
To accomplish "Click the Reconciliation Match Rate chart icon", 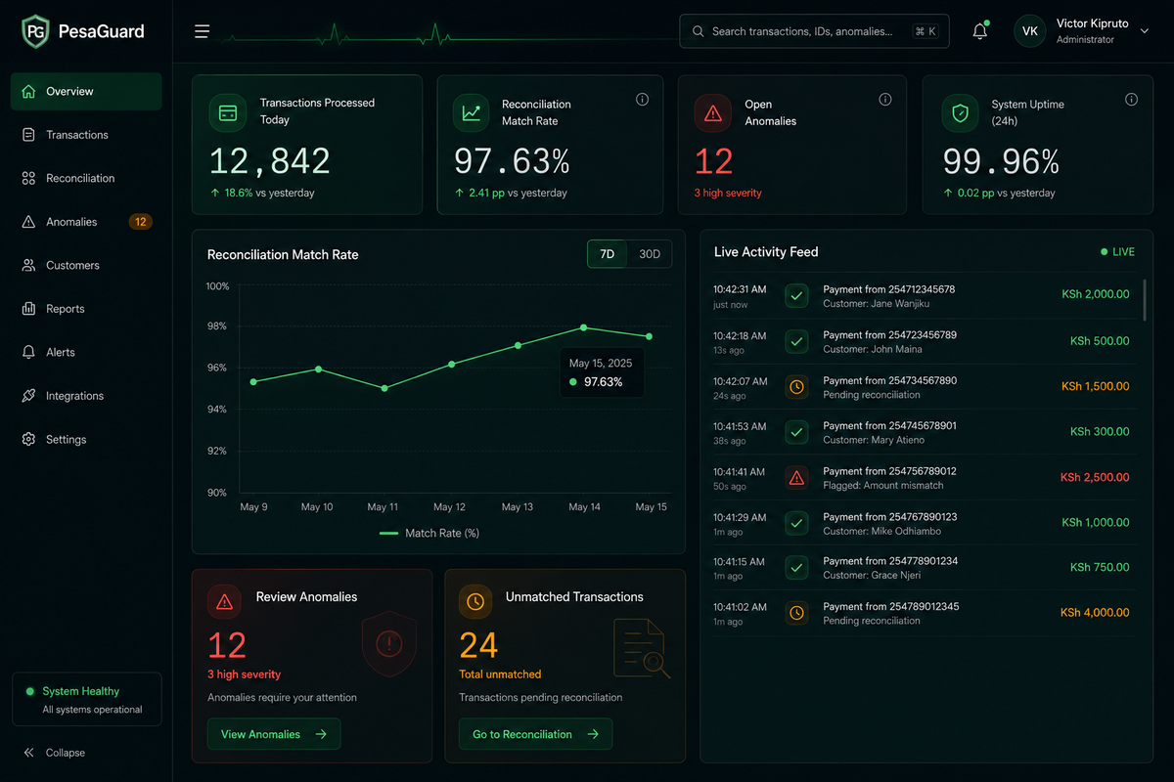I will 471,112.
